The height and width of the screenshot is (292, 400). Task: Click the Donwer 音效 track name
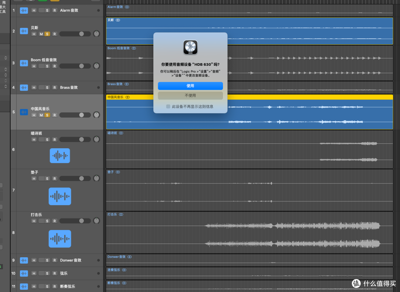click(x=71, y=260)
